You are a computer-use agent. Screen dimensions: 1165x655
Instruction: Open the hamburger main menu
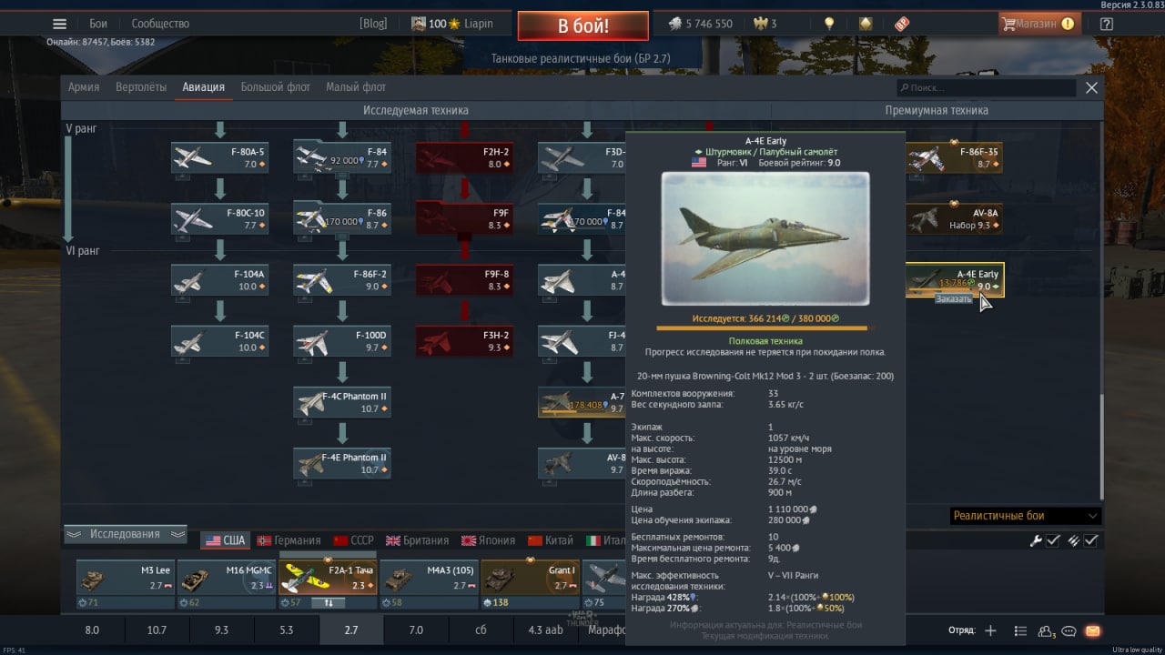coord(59,24)
